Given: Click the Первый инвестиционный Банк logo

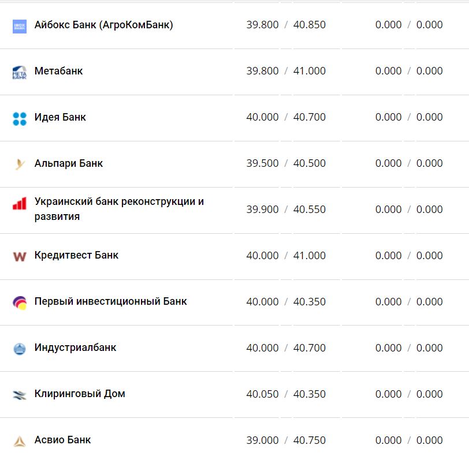Looking at the screenshot, I should click(20, 302).
